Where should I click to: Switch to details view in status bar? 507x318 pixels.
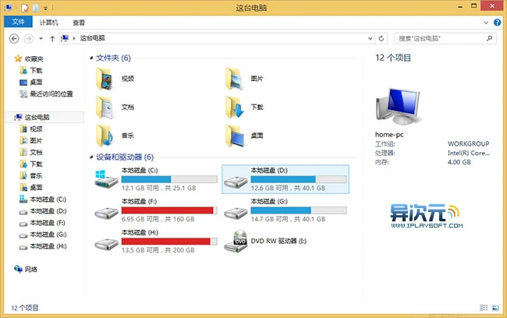(x=484, y=308)
